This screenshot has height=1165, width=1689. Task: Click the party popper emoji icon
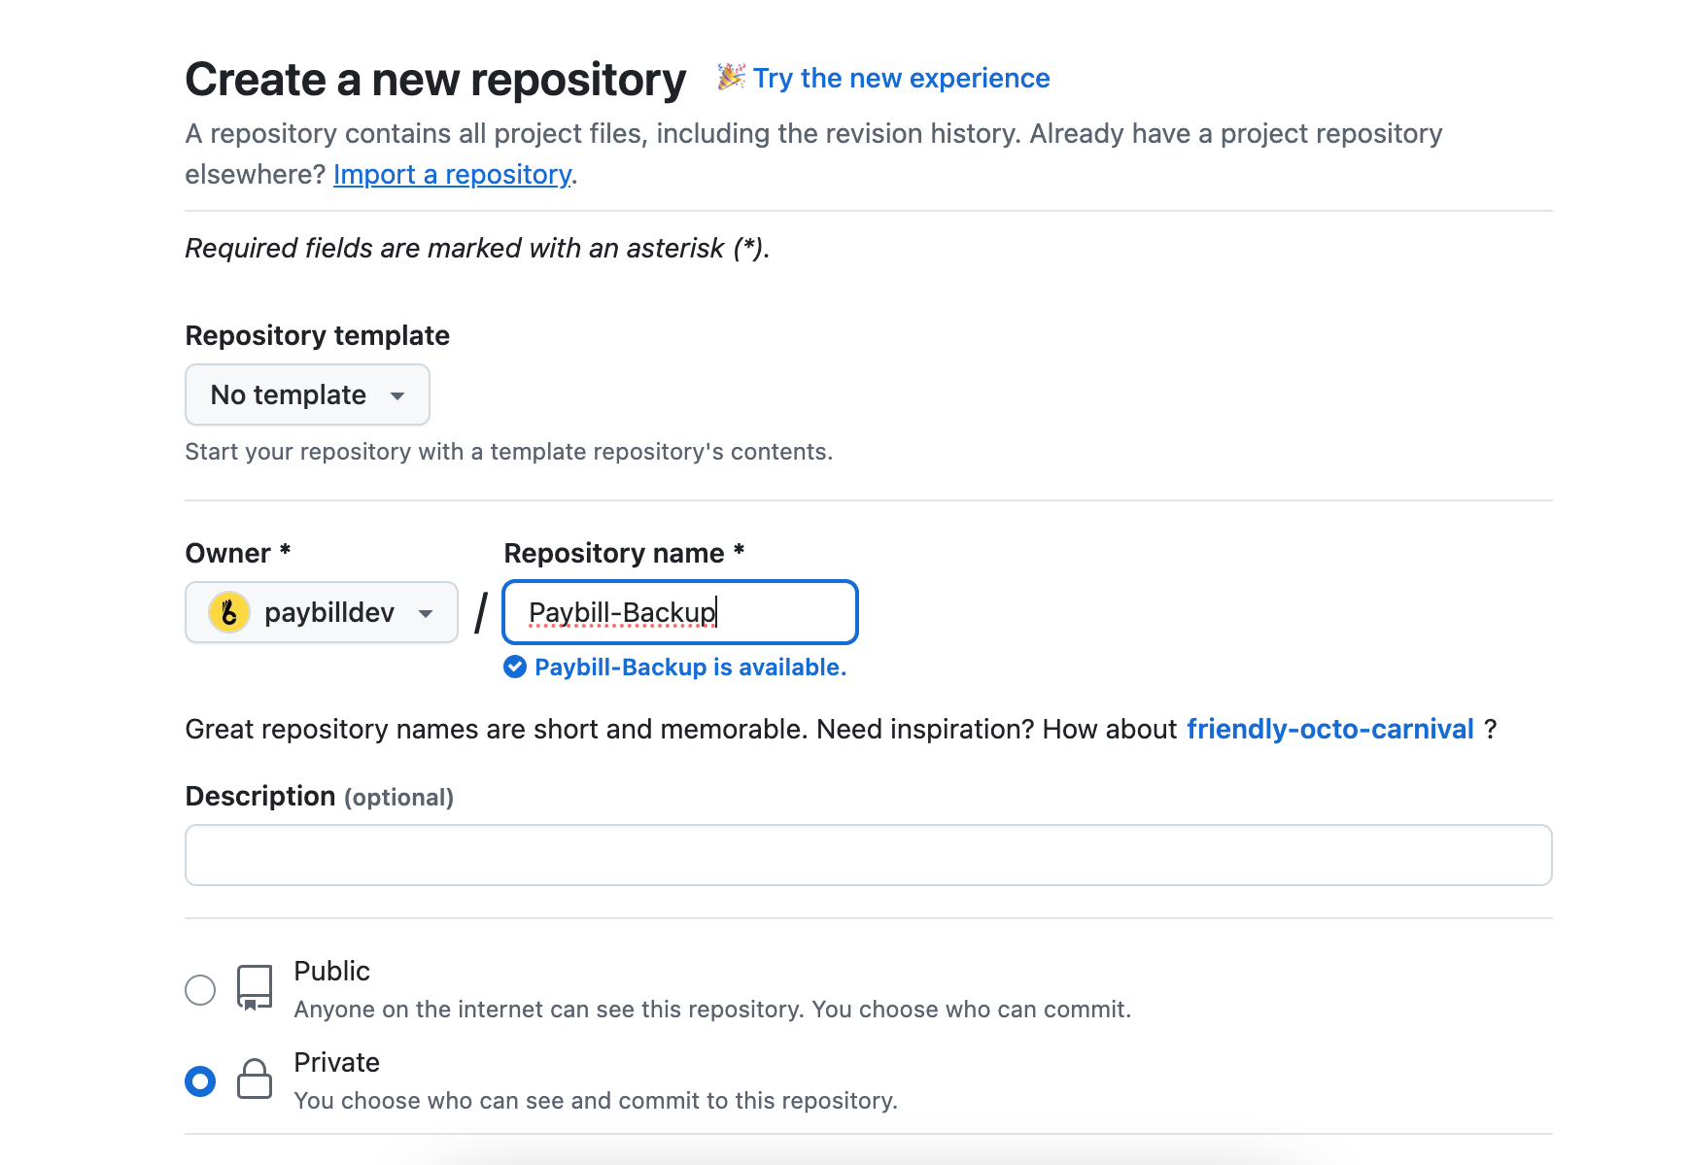coord(731,77)
